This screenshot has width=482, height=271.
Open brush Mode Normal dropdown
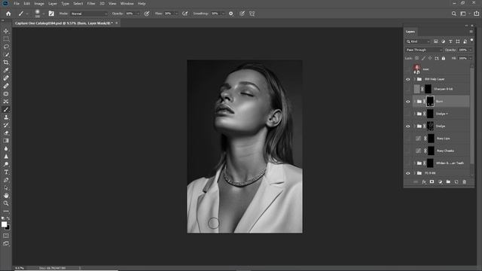(89, 14)
